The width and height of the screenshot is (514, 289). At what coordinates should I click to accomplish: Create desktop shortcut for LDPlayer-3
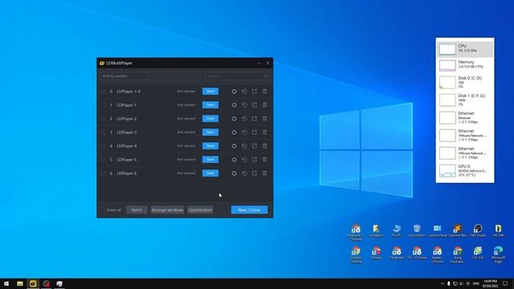(255, 132)
